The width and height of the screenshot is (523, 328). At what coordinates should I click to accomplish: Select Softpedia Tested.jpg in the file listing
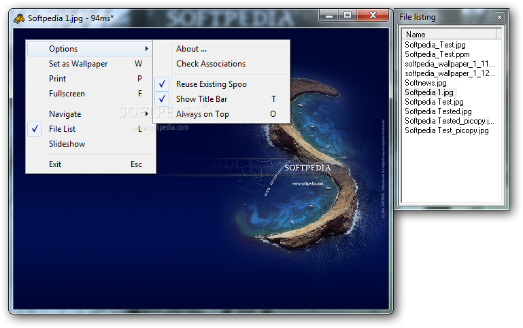tap(438, 111)
